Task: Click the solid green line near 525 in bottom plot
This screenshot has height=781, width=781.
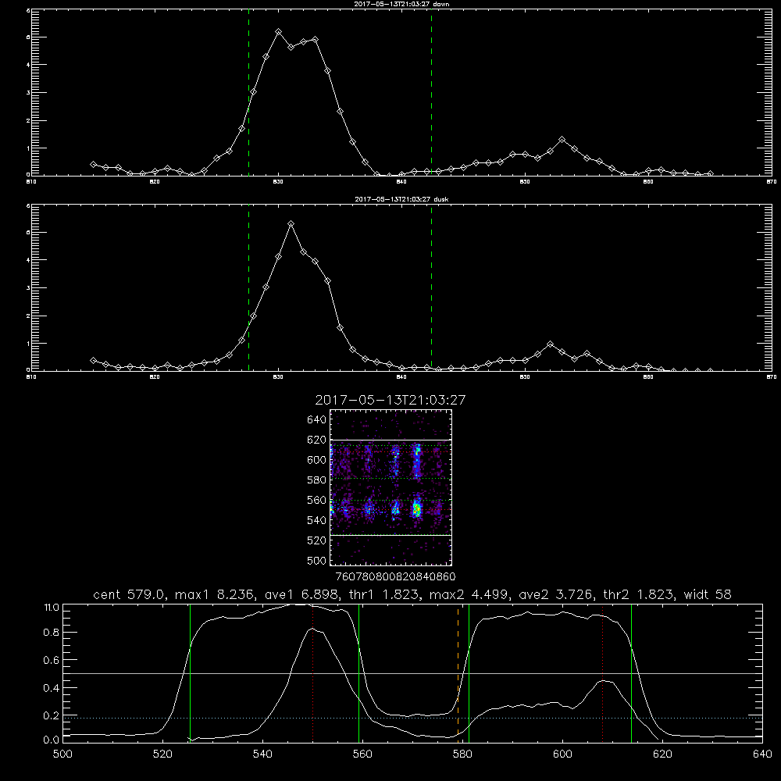Action: pos(190,672)
